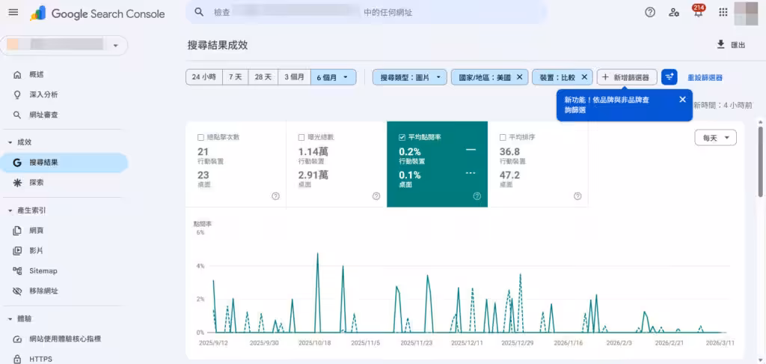Click the Sitemap icon
The height and width of the screenshot is (364, 766).
click(17, 270)
